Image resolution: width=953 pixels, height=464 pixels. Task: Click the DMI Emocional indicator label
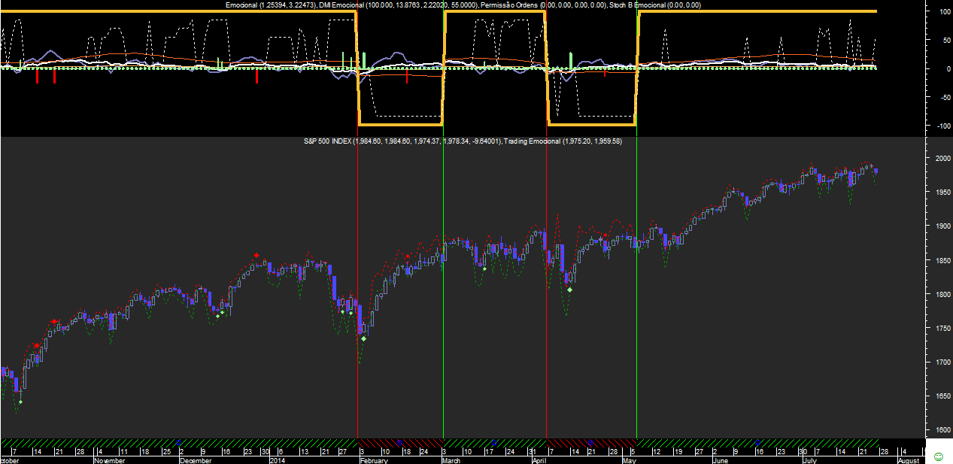point(342,5)
